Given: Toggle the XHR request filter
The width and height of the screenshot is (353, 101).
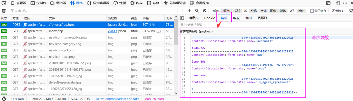Looking at the screenshot, I should coord(253,11).
